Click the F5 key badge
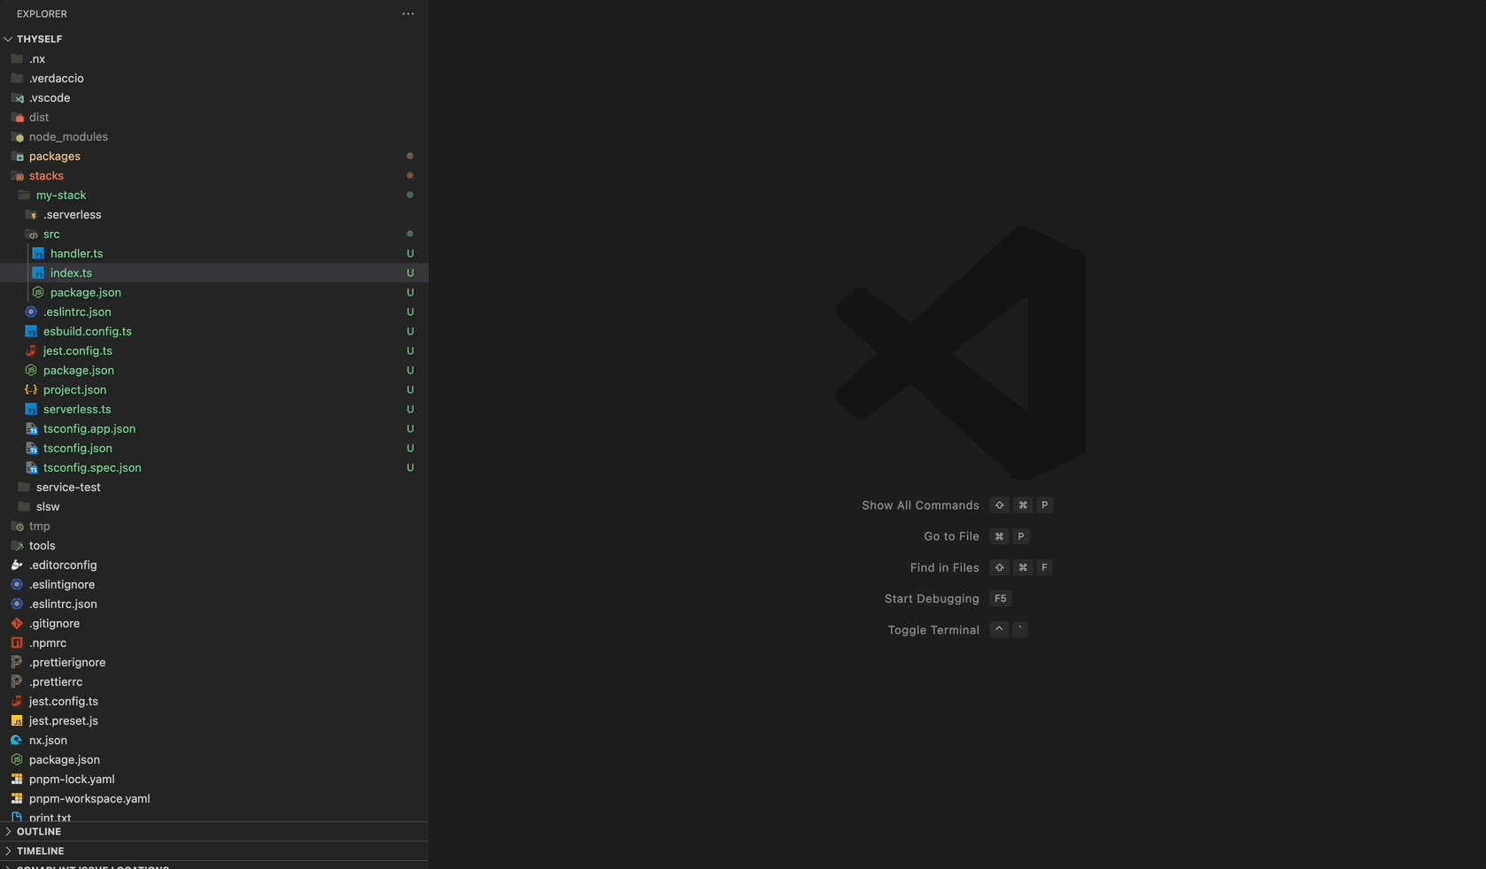The height and width of the screenshot is (869, 1486). click(1000, 599)
